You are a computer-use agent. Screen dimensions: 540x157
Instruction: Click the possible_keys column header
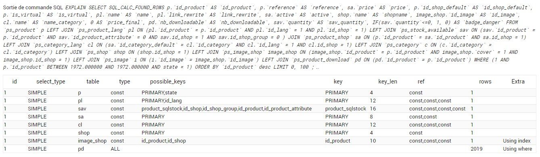167,82
